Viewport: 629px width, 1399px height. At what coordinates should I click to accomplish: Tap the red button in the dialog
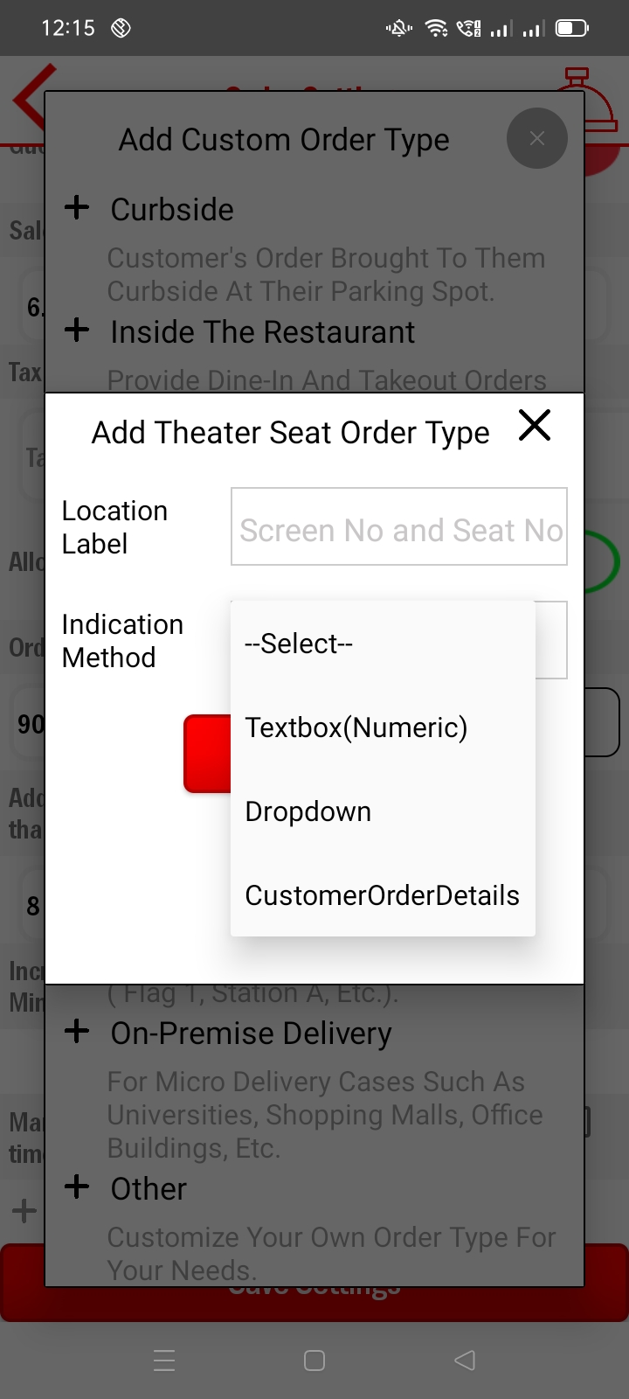[x=207, y=754]
